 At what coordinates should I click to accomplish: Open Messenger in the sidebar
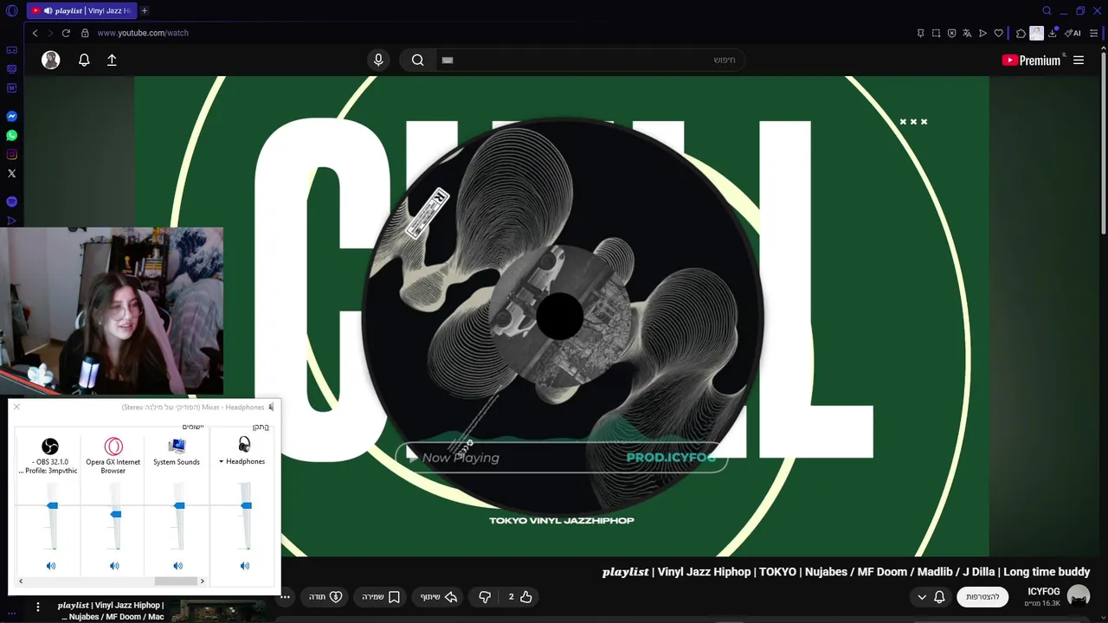(x=11, y=116)
